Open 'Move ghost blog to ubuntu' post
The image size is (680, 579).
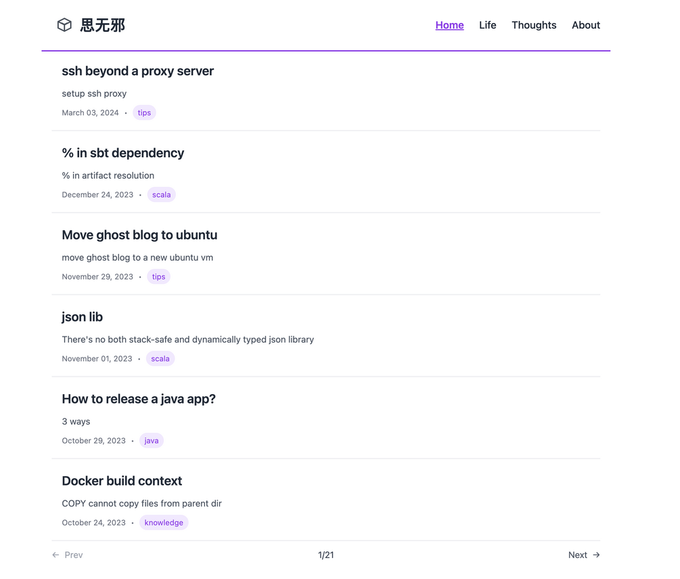click(139, 235)
